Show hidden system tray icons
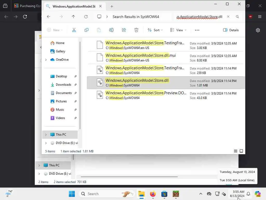 (x=201, y=194)
